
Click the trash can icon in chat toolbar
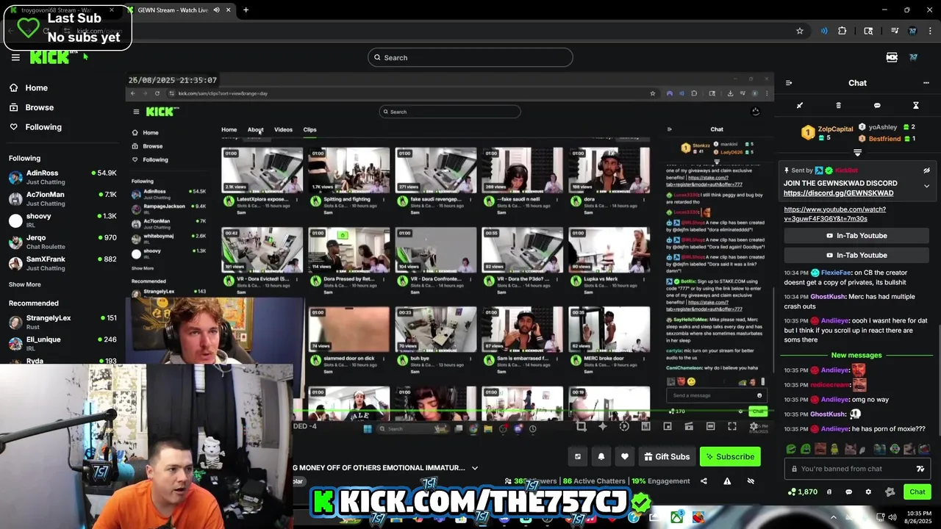pos(838,106)
